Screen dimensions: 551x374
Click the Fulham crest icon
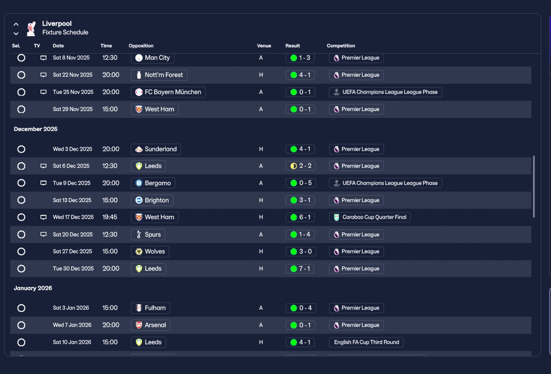click(139, 308)
